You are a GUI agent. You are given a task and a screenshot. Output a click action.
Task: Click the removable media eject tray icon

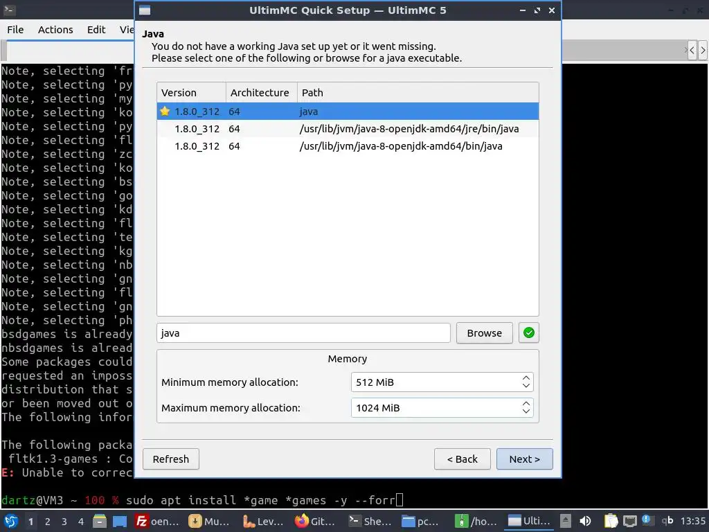pos(565,522)
